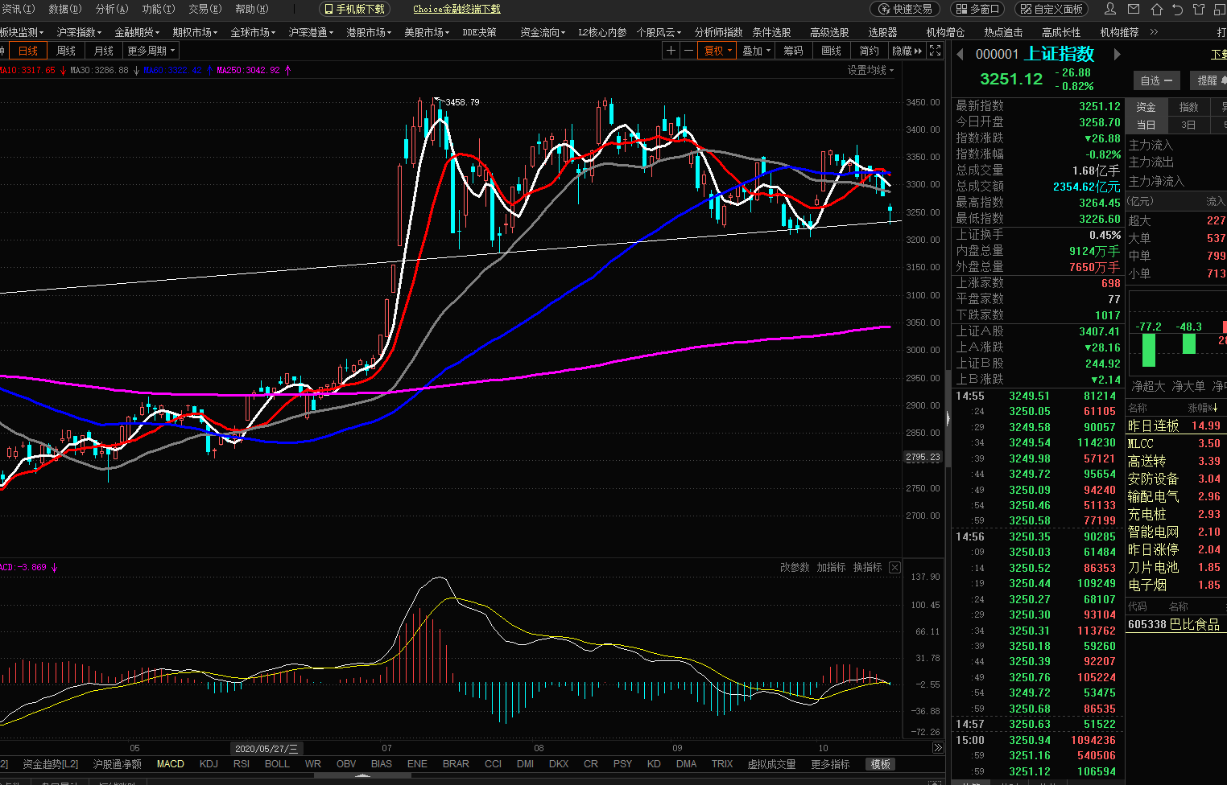Screen dimensions: 1227x785
Task: Open 更多指标 more indicators
Action: pyautogui.click(x=830, y=764)
